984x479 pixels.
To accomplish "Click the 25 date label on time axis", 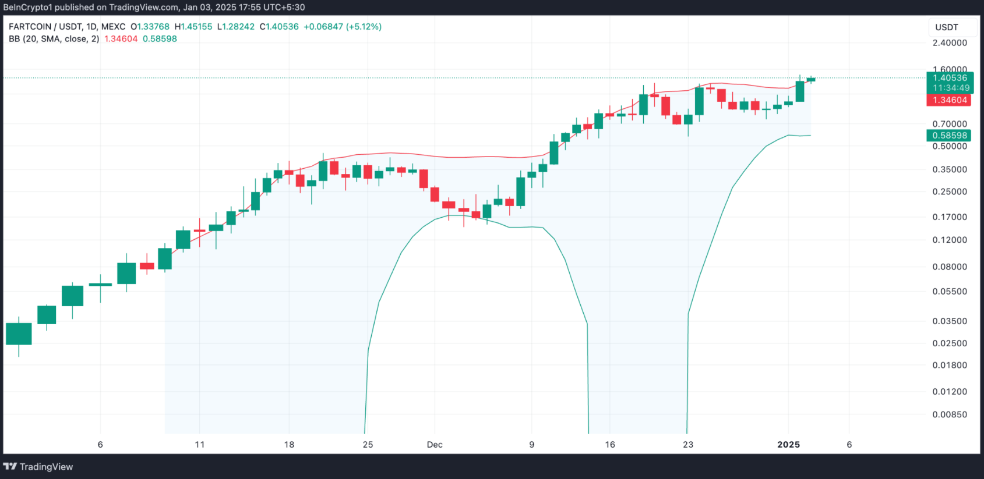I will pos(368,445).
